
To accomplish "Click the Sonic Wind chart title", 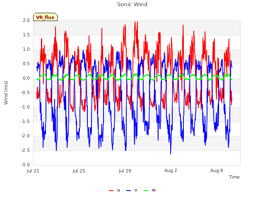I will [x=132, y=5].
